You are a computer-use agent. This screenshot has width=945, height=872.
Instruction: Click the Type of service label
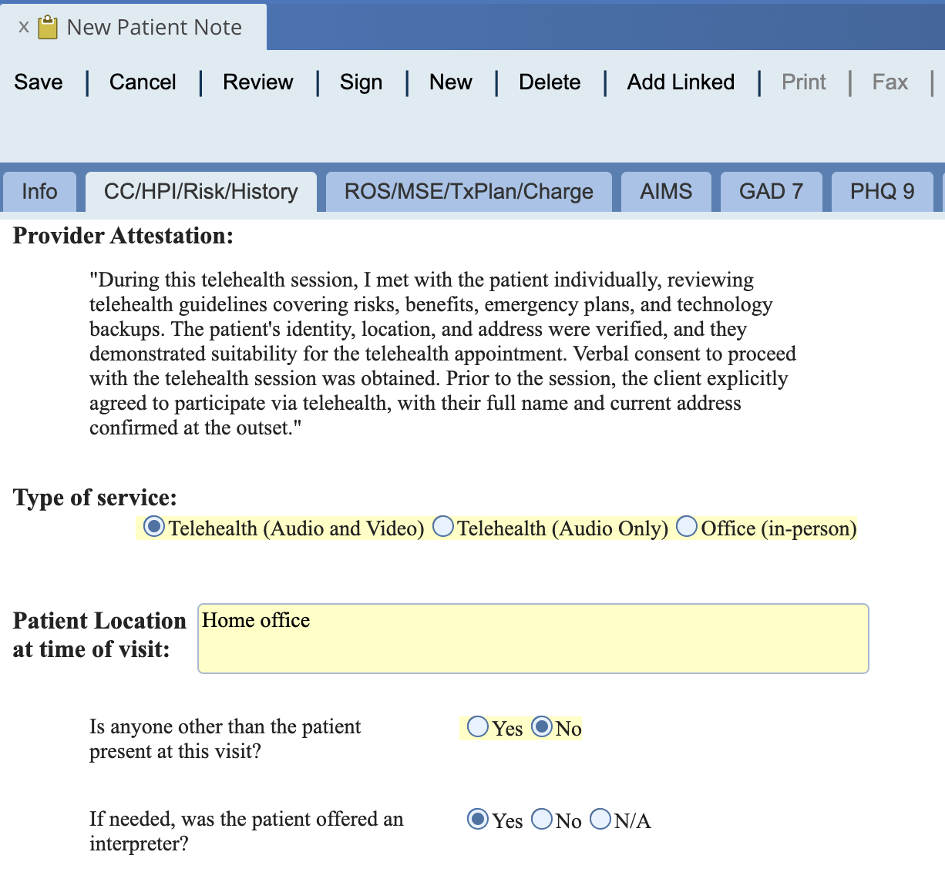click(95, 498)
